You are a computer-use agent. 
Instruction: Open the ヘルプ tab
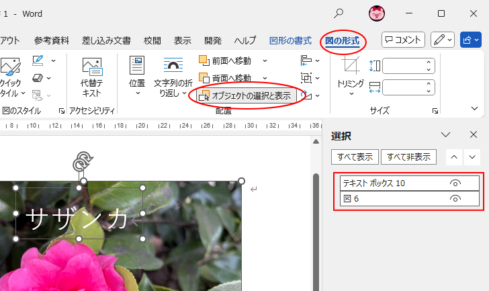245,40
